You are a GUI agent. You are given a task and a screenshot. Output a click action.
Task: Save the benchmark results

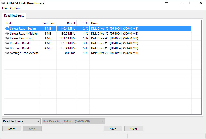coord(113,129)
